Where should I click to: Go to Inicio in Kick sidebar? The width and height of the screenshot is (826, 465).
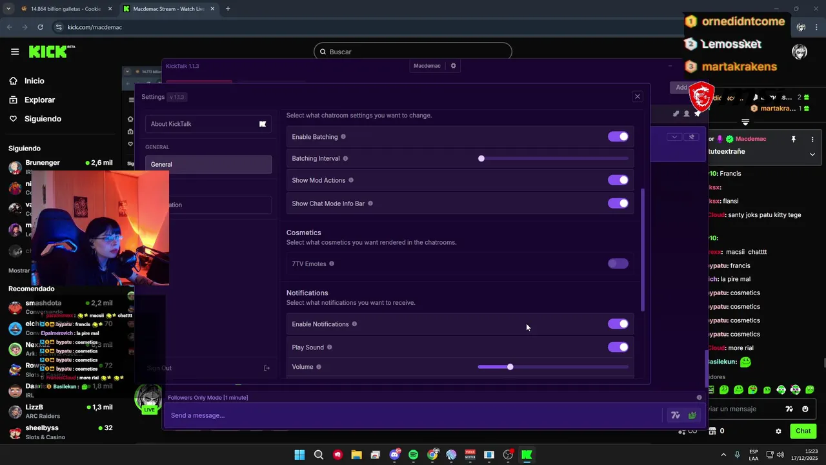35,81
